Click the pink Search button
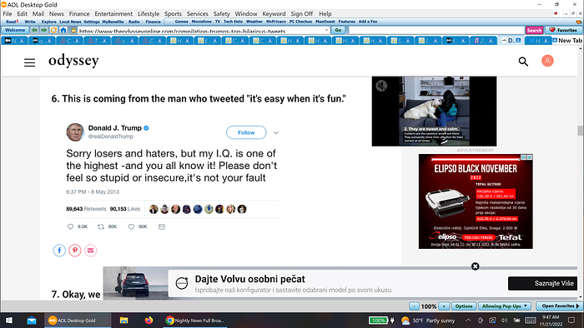 tap(534, 30)
